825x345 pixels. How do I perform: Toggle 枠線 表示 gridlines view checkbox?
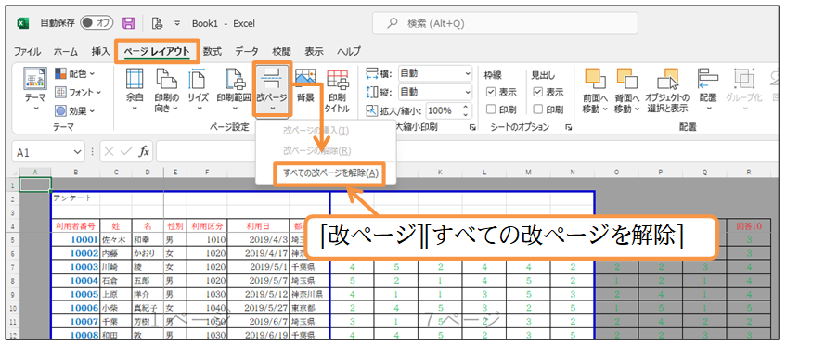pyautogui.click(x=490, y=92)
